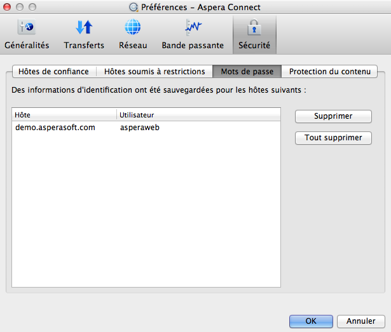Select the Sécurité lock pane
Image resolution: width=391 pixels, height=332 pixels.
[x=254, y=34]
